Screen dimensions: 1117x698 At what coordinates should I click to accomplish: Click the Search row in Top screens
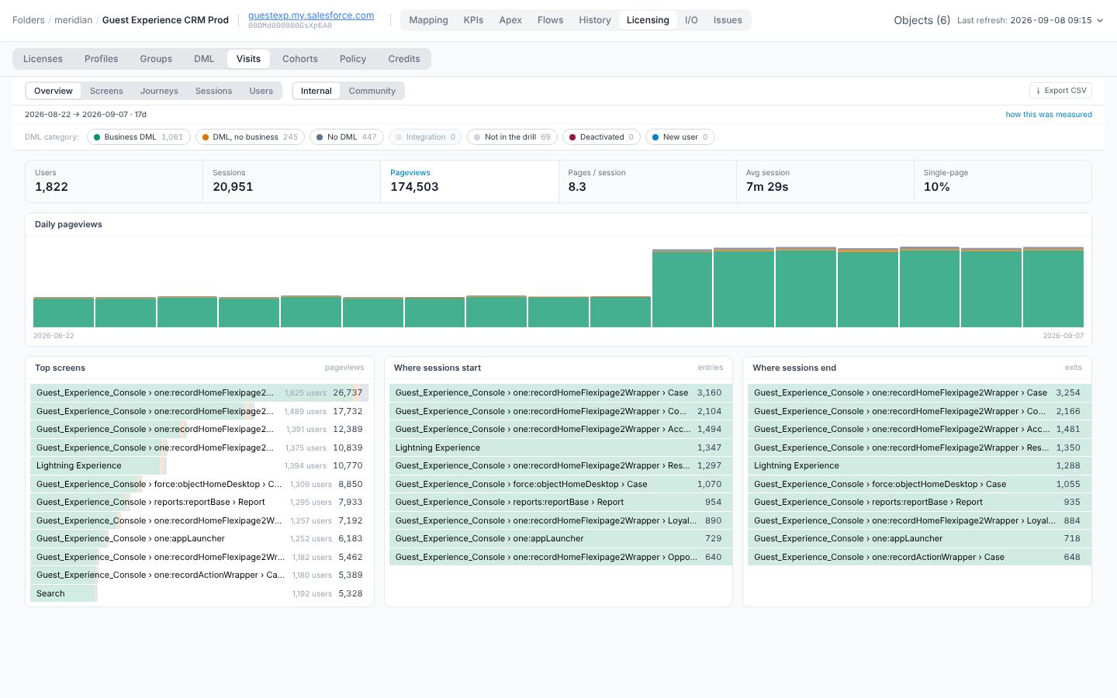pos(199,593)
